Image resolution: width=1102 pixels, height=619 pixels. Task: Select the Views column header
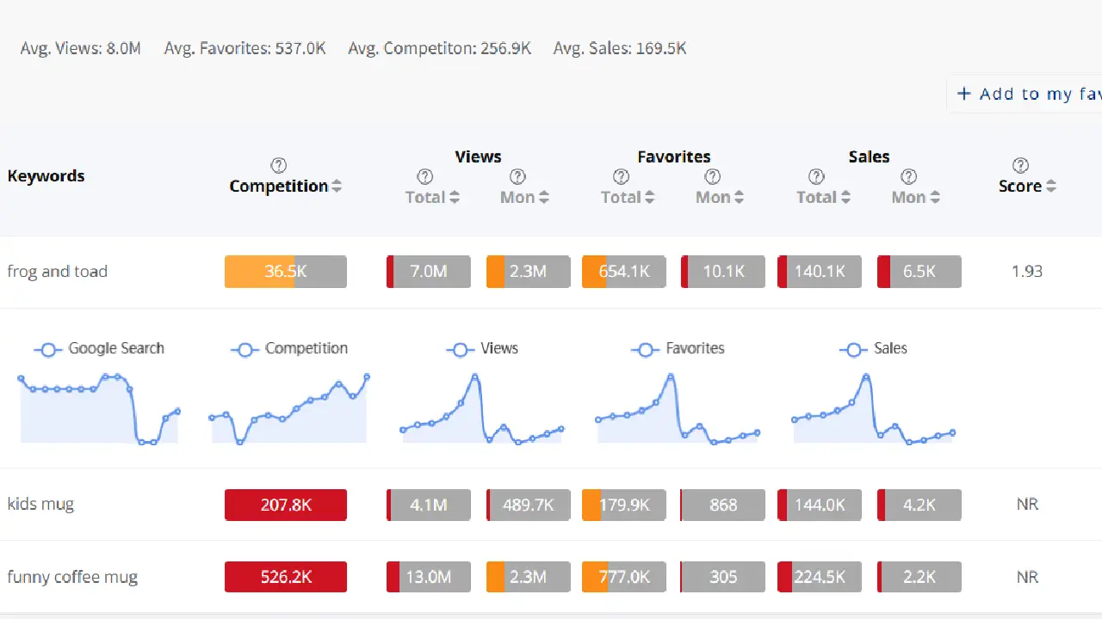click(x=478, y=156)
